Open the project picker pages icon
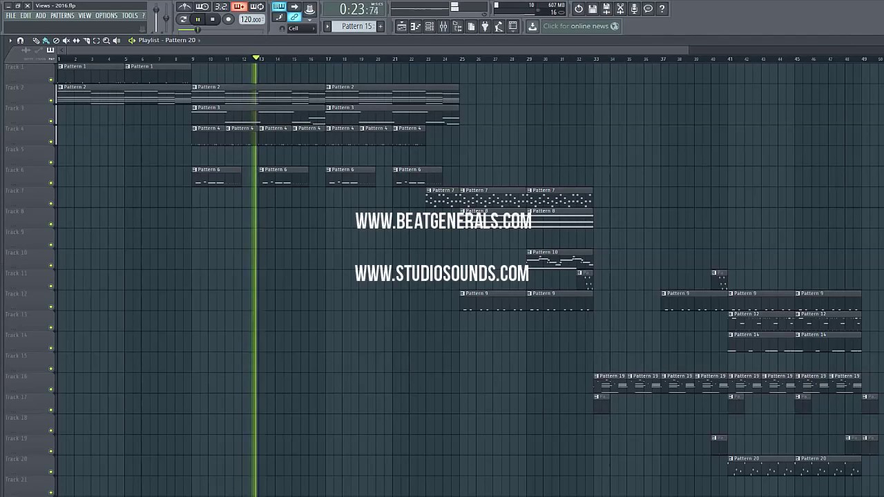 (x=471, y=26)
